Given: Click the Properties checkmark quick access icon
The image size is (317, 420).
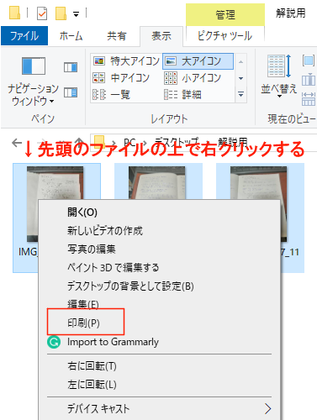Looking at the screenshot, I should [x=42, y=13].
